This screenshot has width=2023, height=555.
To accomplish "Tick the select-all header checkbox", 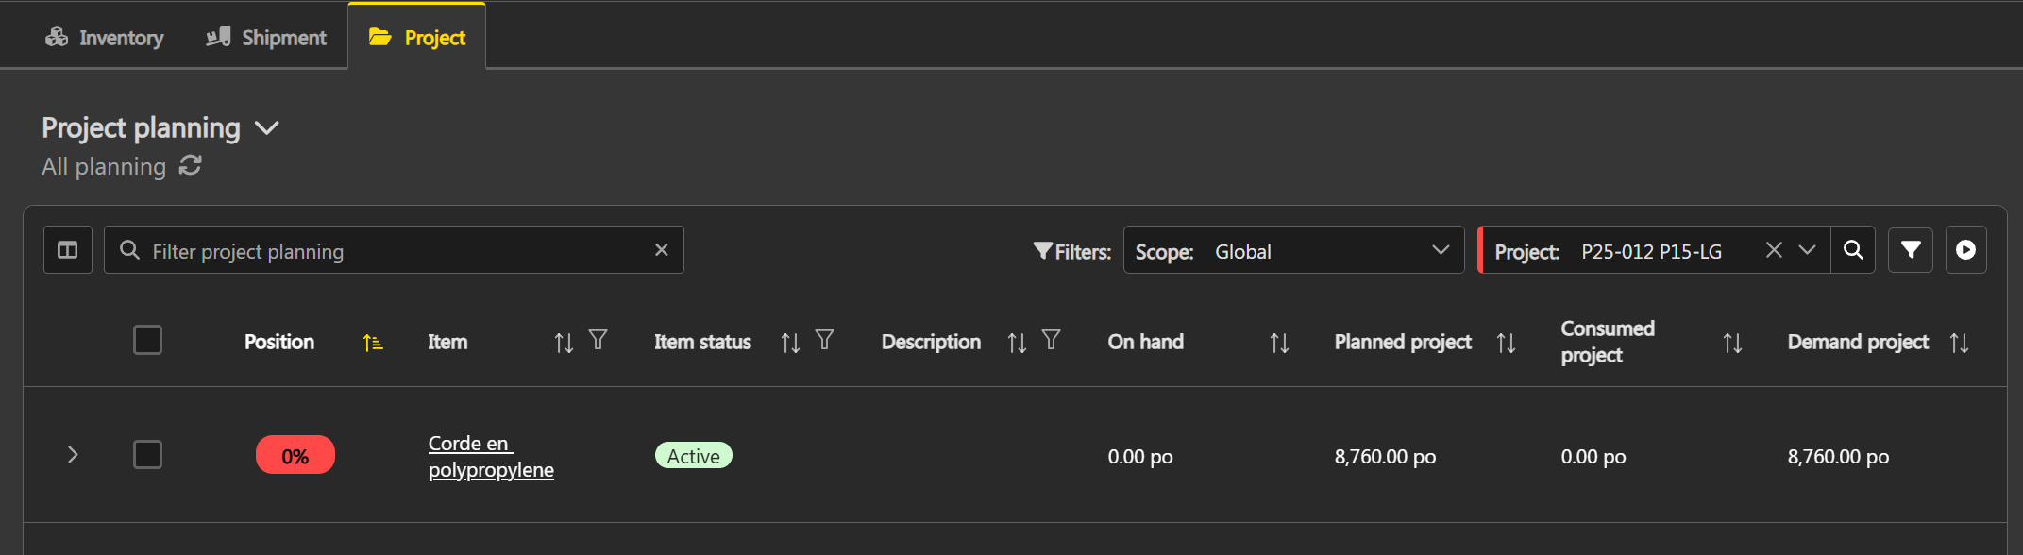I will point(148,340).
